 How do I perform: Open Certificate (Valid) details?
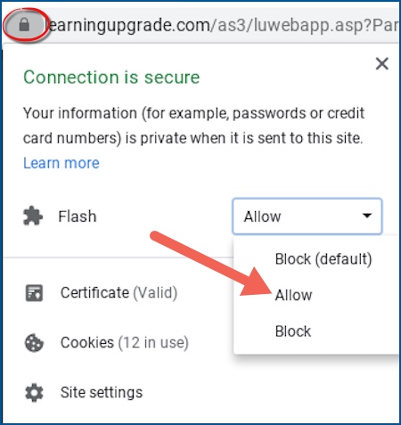(x=119, y=293)
